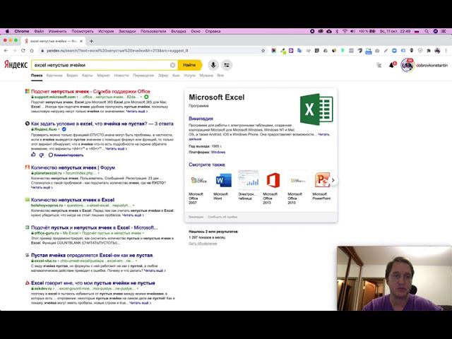
Task: Expand askdev.ru result dropdown arrow
Action: pyautogui.click(x=138, y=288)
